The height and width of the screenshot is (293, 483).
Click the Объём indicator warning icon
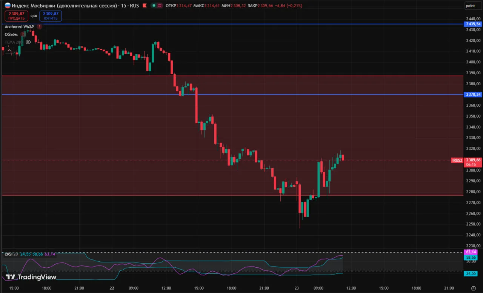(x=23, y=34)
